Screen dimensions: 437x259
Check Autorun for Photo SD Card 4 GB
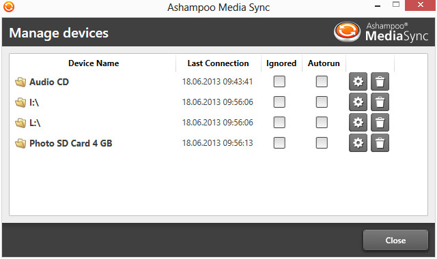[322, 143]
